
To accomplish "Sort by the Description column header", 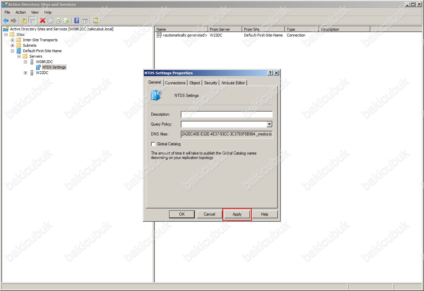I will (x=344, y=29).
